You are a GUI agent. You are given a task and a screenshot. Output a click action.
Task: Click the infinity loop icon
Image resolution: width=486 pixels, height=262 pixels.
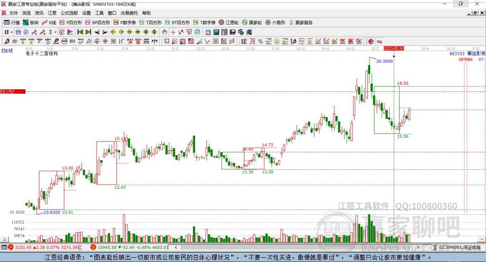(379, 42)
